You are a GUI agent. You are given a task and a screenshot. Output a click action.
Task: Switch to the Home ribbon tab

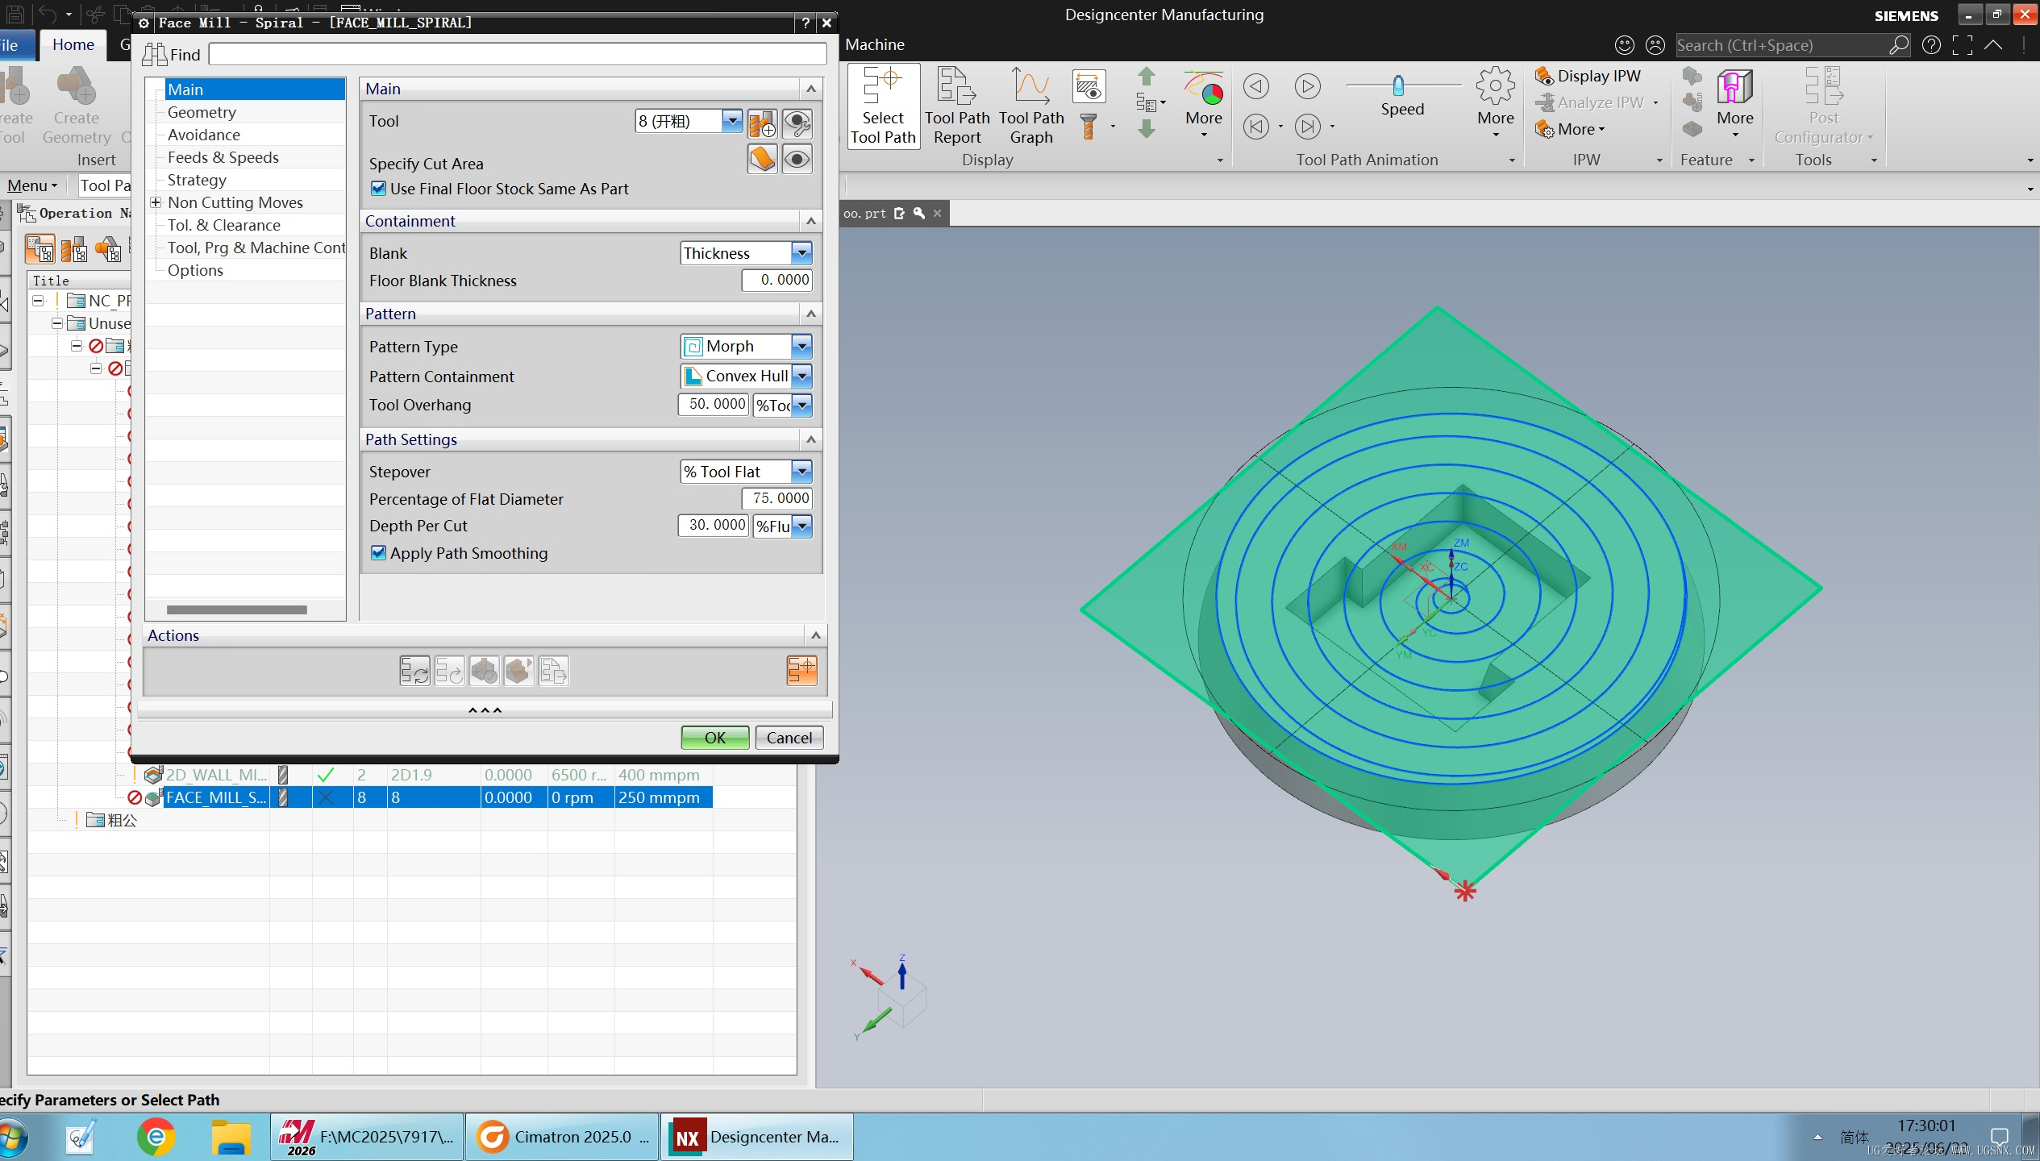point(73,45)
